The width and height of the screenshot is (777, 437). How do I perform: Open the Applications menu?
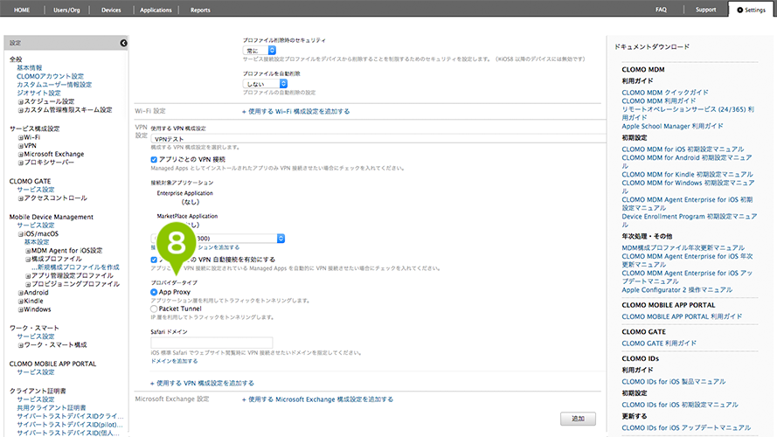(156, 10)
